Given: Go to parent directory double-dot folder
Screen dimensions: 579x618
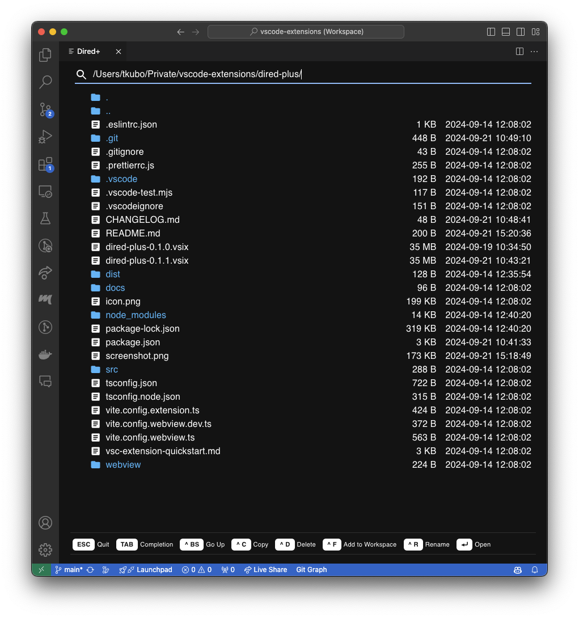Looking at the screenshot, I should [x=310, y=111].
